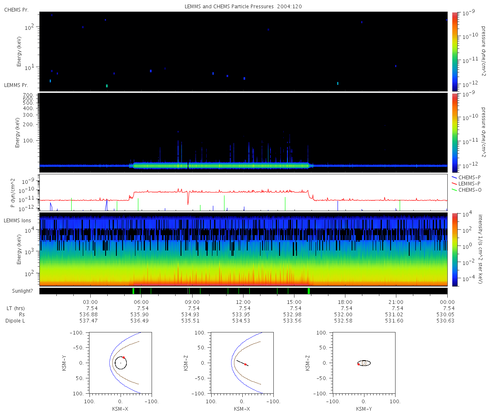The image size is (497, 414).
Task: Click the Sunlight? row label
Action: [18, 291]
